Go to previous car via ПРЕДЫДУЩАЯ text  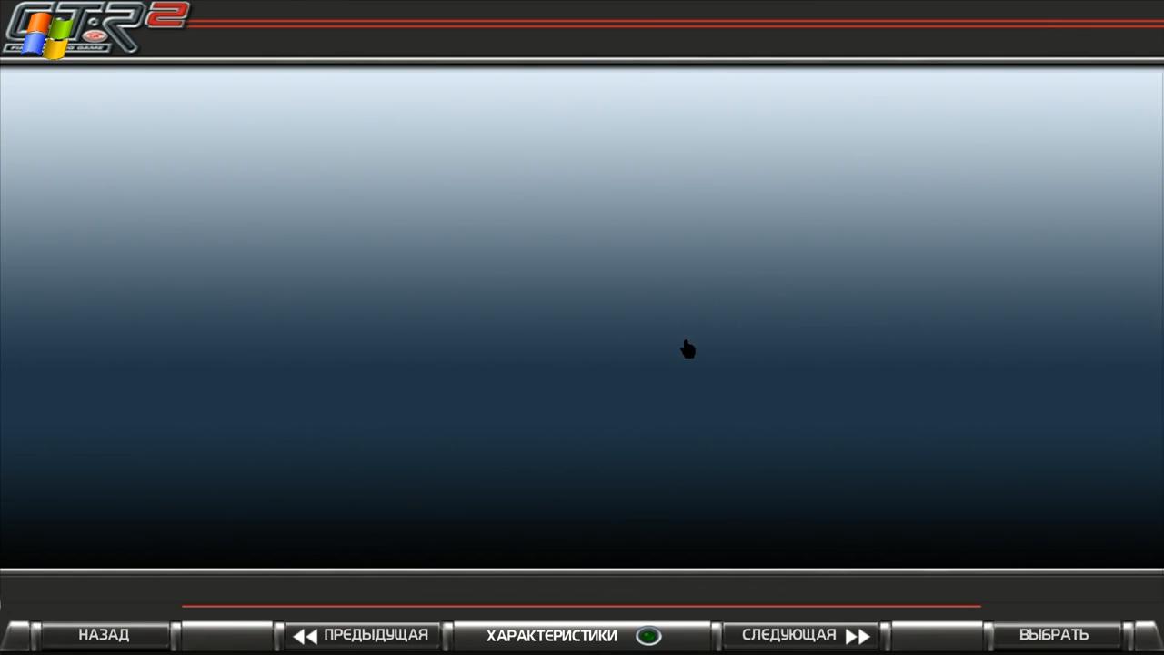point(376,635)
